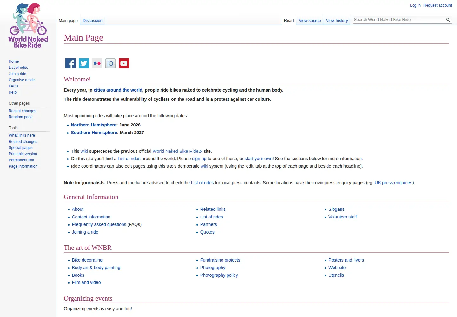457x317 pixels.
Task: Click the 'sign up' link
Action: coord(199,158)
